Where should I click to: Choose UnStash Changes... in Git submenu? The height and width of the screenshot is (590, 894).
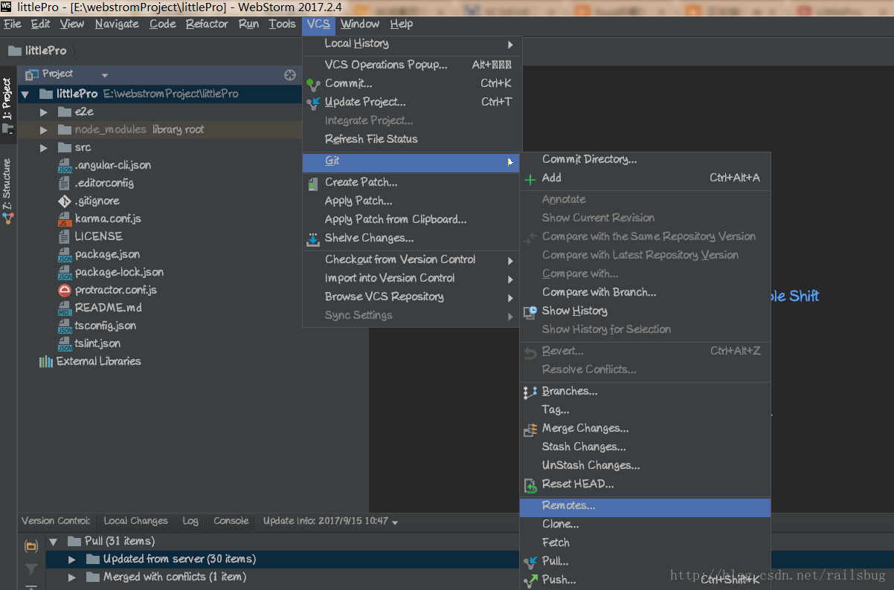click(x=645, y=466)
